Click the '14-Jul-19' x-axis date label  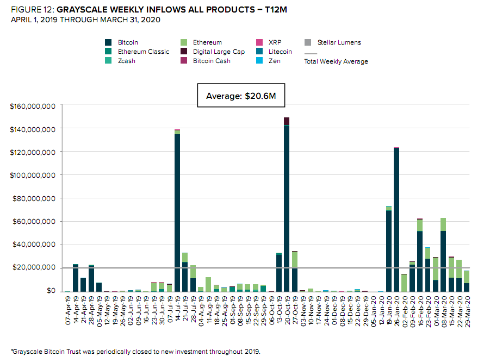coord(177,310)
